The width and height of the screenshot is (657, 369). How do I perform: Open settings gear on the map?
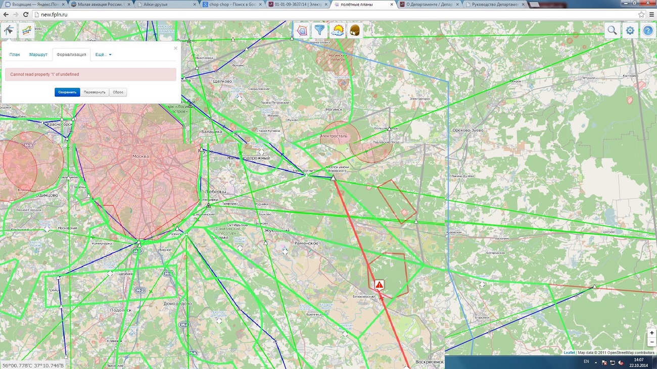tap(630, 31)
